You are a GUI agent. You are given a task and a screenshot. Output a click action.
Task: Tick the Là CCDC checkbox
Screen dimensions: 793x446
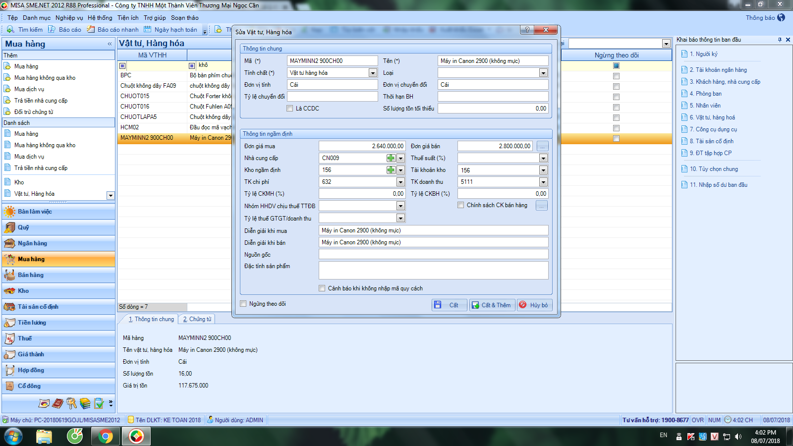(289, 109)
